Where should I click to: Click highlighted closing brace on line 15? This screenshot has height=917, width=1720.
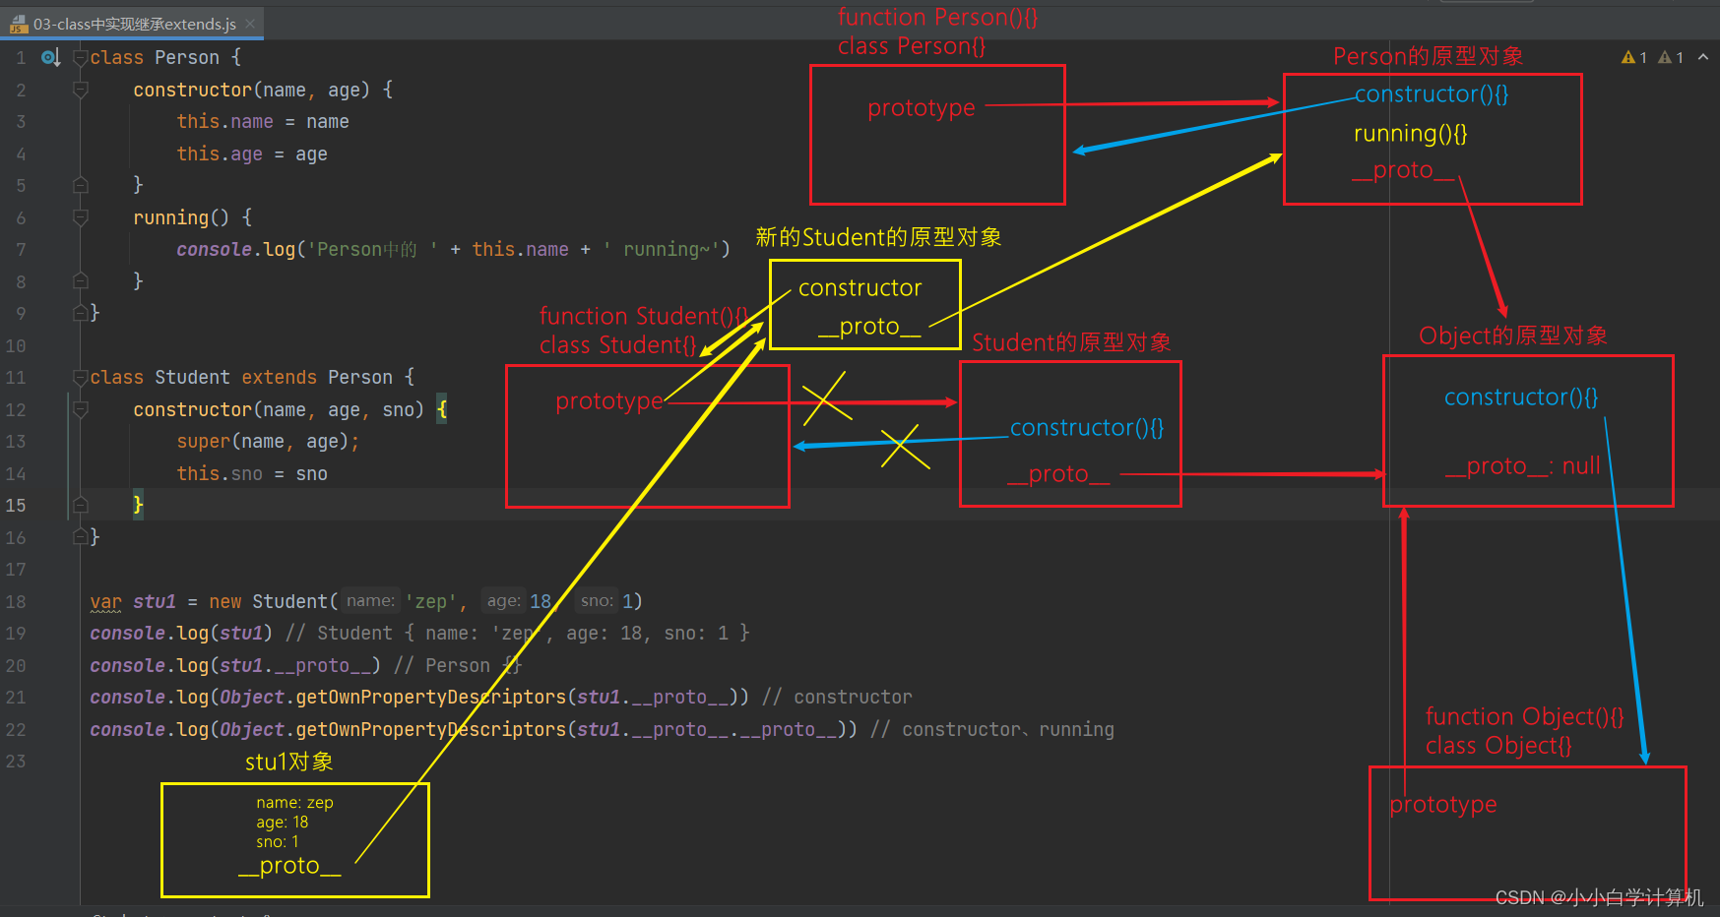pyautogui.click(x=138, y=505)
